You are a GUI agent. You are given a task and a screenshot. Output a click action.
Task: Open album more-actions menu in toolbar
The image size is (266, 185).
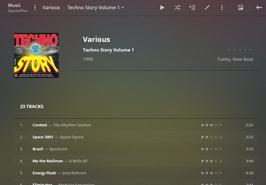222,8
